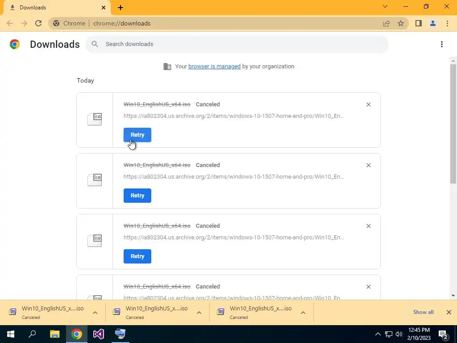This screenshot has height=343, width=457.
Task: Expand options for third shelf download item
Action: (303, 312)
